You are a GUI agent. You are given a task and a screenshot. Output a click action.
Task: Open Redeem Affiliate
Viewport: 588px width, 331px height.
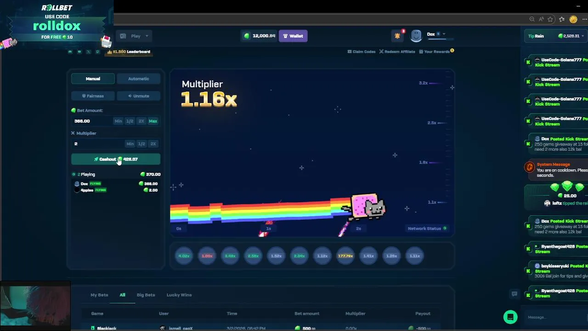(397, 51)
